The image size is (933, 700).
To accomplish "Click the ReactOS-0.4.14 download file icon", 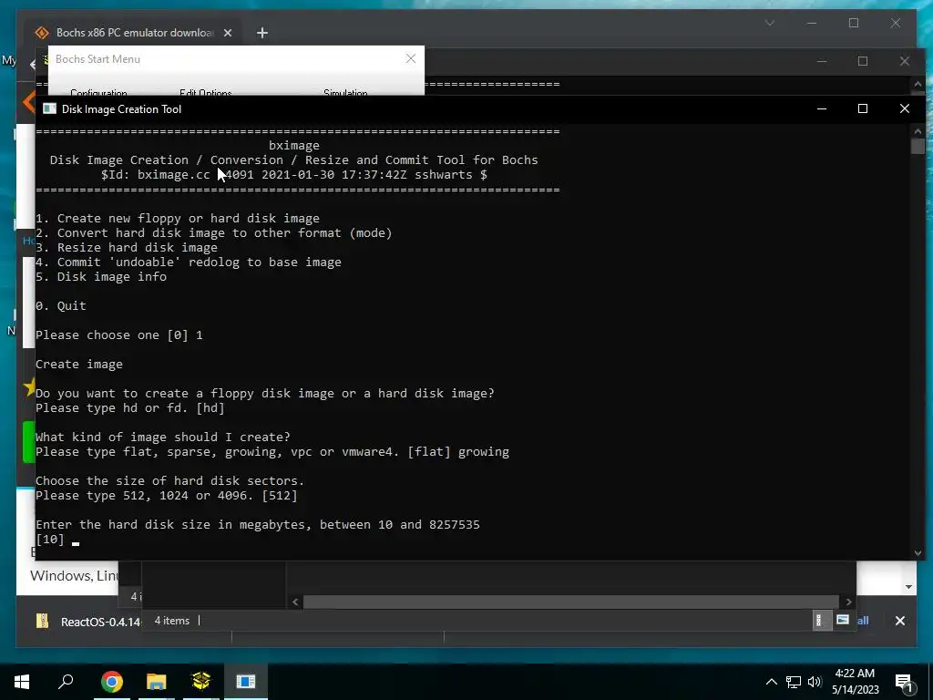I will pos(42,622).
